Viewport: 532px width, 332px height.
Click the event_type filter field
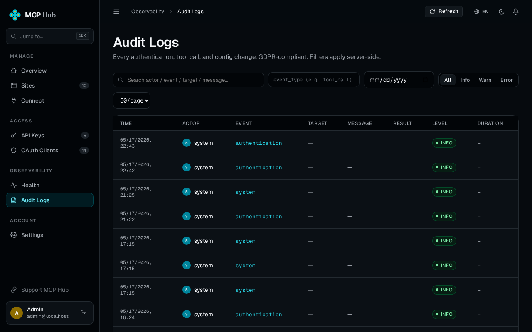click(314, 80)
